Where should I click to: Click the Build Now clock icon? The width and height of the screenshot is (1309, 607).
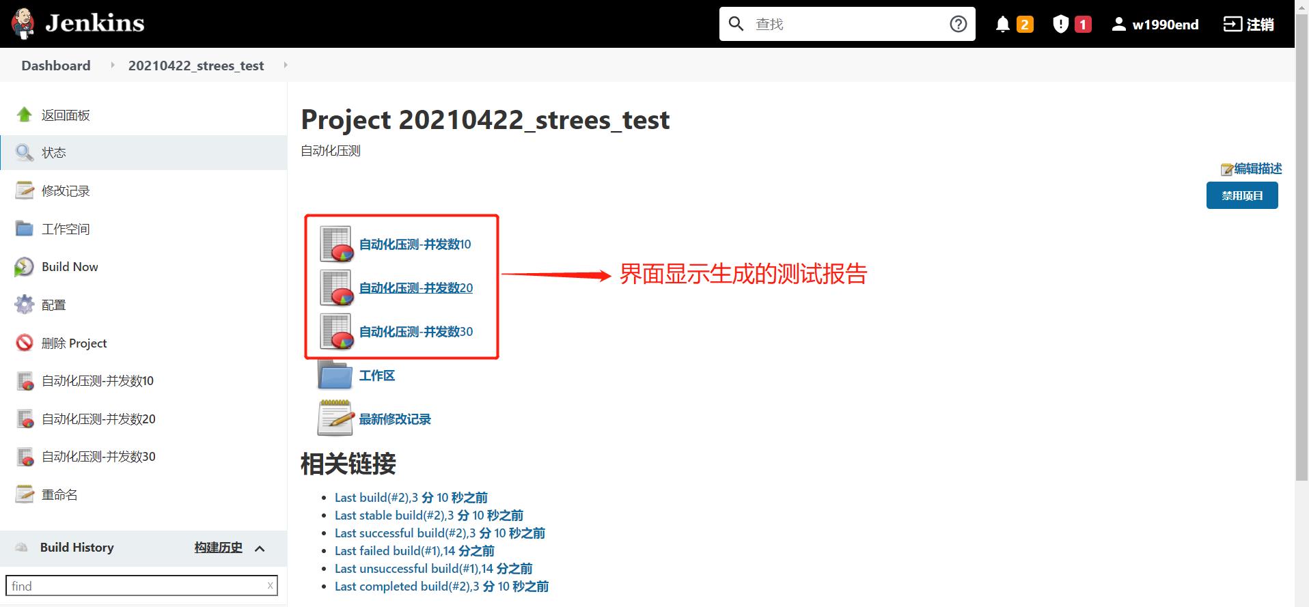(x=24, y=267)
